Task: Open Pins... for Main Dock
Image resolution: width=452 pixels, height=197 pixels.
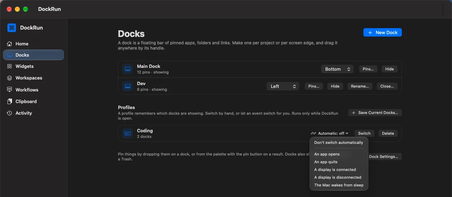Action: point(368,69)
